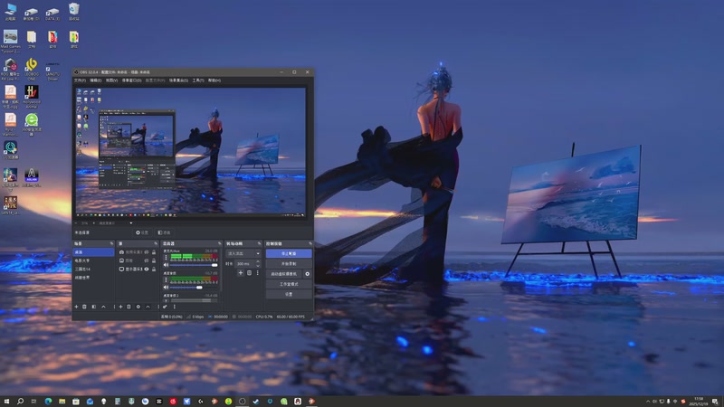Open the Windows Start menu
The width and height of the screenshot is (724, 407).
tap(6, 401)
